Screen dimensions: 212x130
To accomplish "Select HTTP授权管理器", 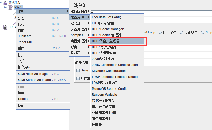I will click(x=117, y=47).
